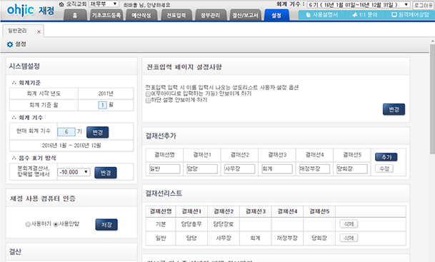Open the 회계 기수 period dropdown
435x262 pixels.
359,5
